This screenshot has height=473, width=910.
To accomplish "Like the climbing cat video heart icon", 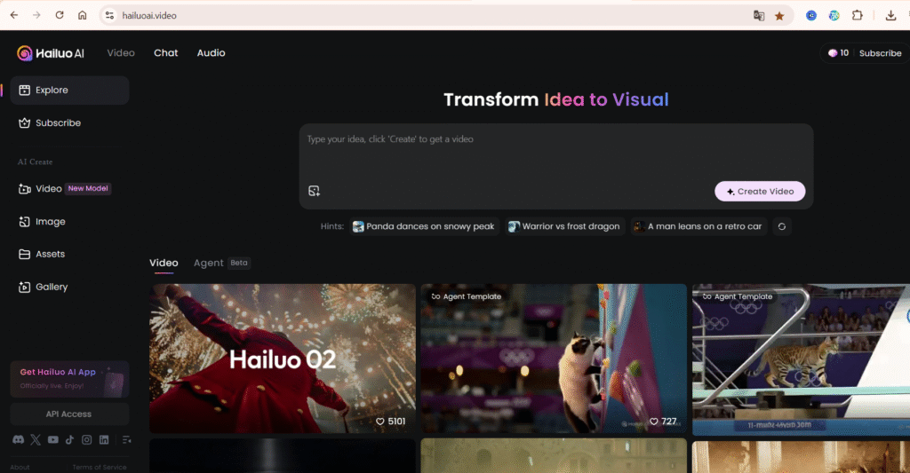I will point(653,422).
